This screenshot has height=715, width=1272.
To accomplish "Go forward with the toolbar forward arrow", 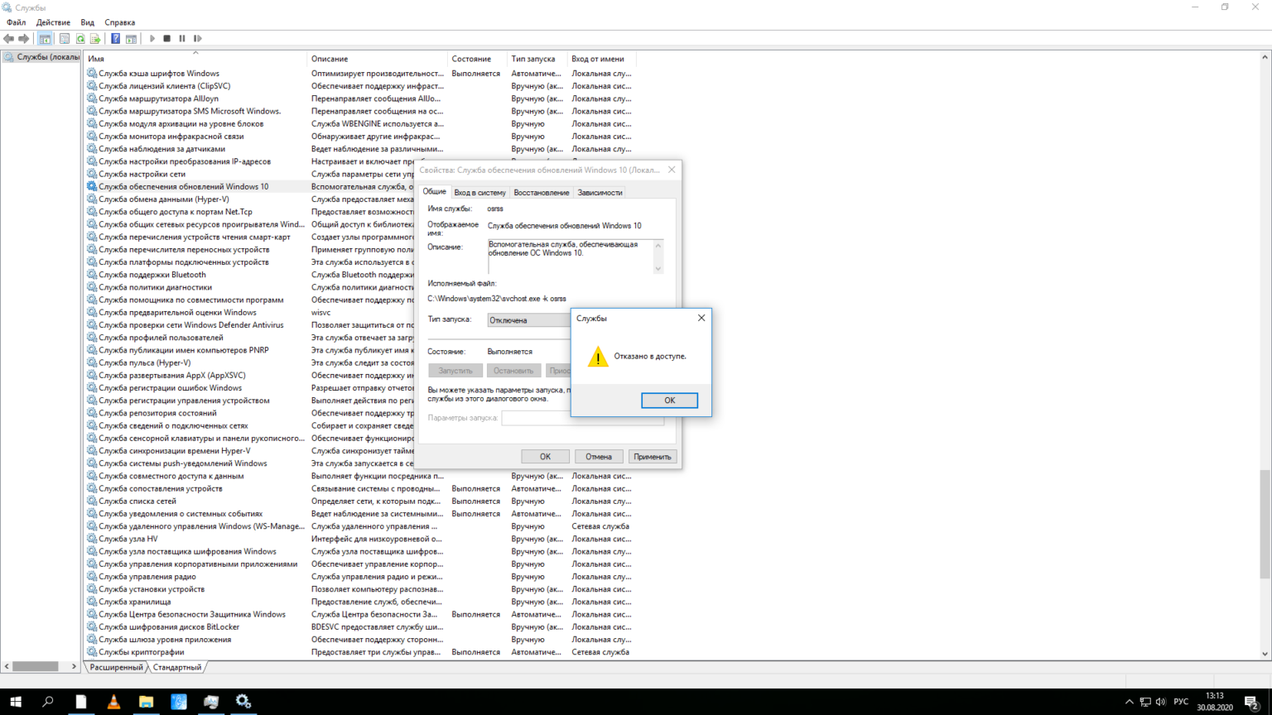I will pyautogui.click(x=24, y=39).
